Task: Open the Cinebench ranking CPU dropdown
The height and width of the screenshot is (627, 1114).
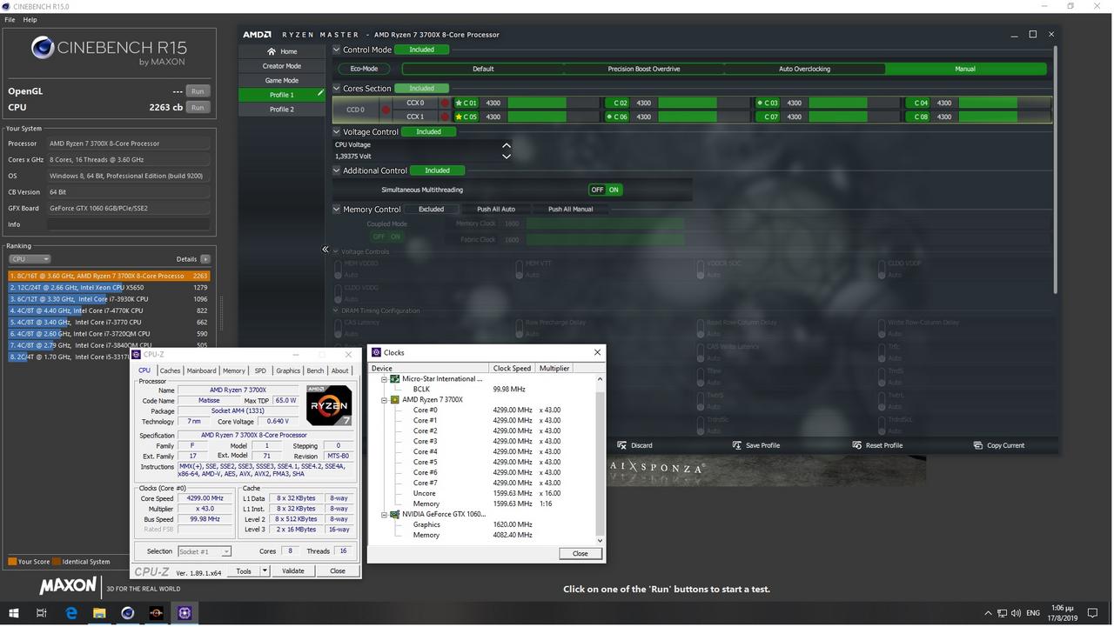Action: (x=30, y=259)
